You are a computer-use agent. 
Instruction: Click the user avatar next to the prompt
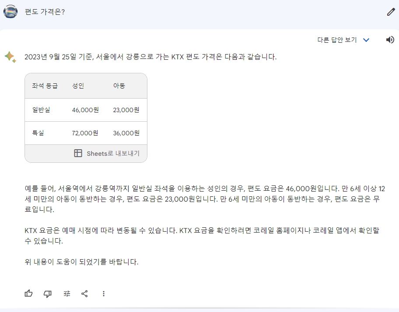(10, 12)
